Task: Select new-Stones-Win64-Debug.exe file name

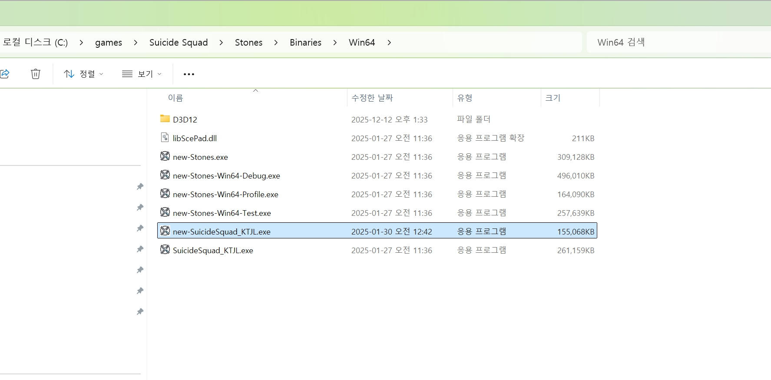Action: click(x=226, y=175)
